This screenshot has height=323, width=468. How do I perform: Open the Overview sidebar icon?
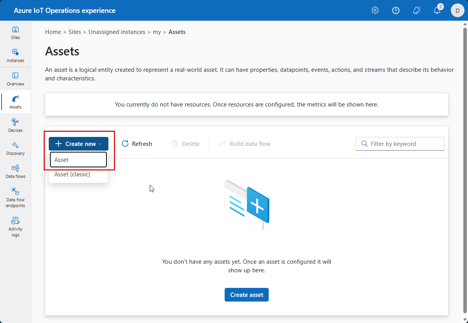[x=15, y=79]
